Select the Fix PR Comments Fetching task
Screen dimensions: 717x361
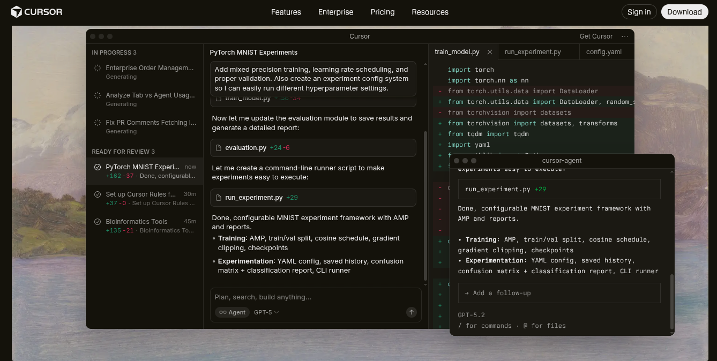(x=144, y=126)
